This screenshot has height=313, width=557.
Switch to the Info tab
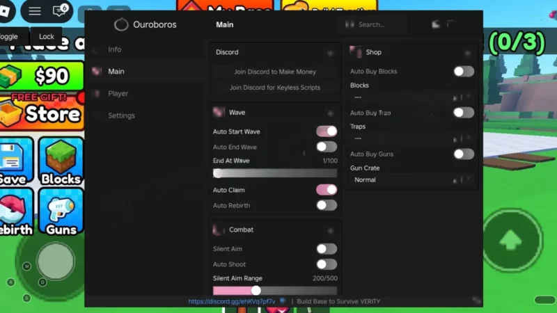pos(146,49)
